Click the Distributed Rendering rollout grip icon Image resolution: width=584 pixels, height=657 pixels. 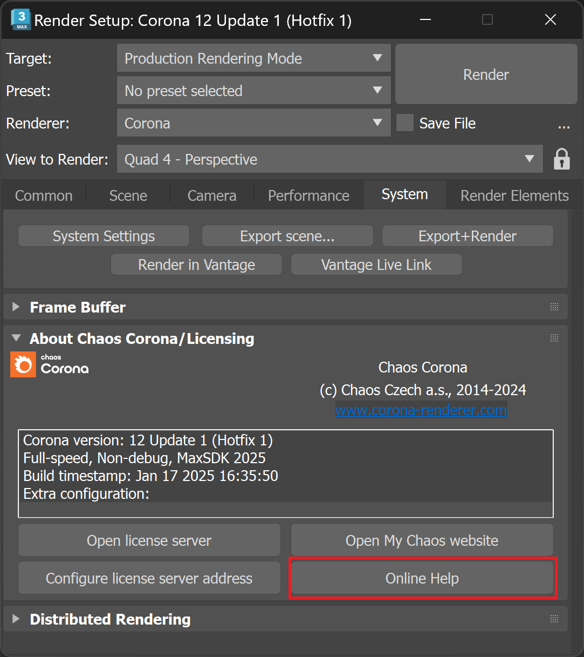click(x=554, y=619)
